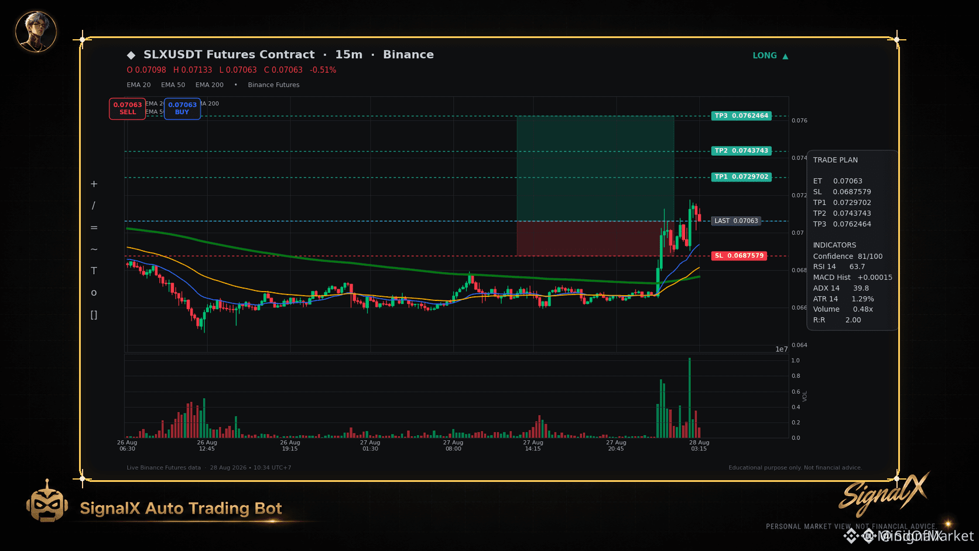Screen dimensions: 979x551
Task: Click the Binance exchange name in title
Action: (x=409, y=54)
